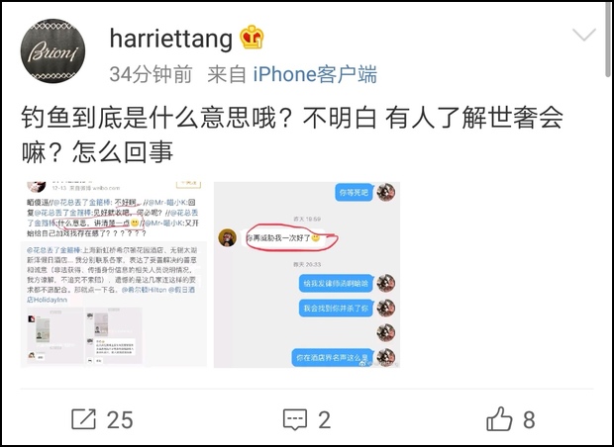Open the left weibo screenshot thumbnail
The image size is (614, 447).
[114, 275]
